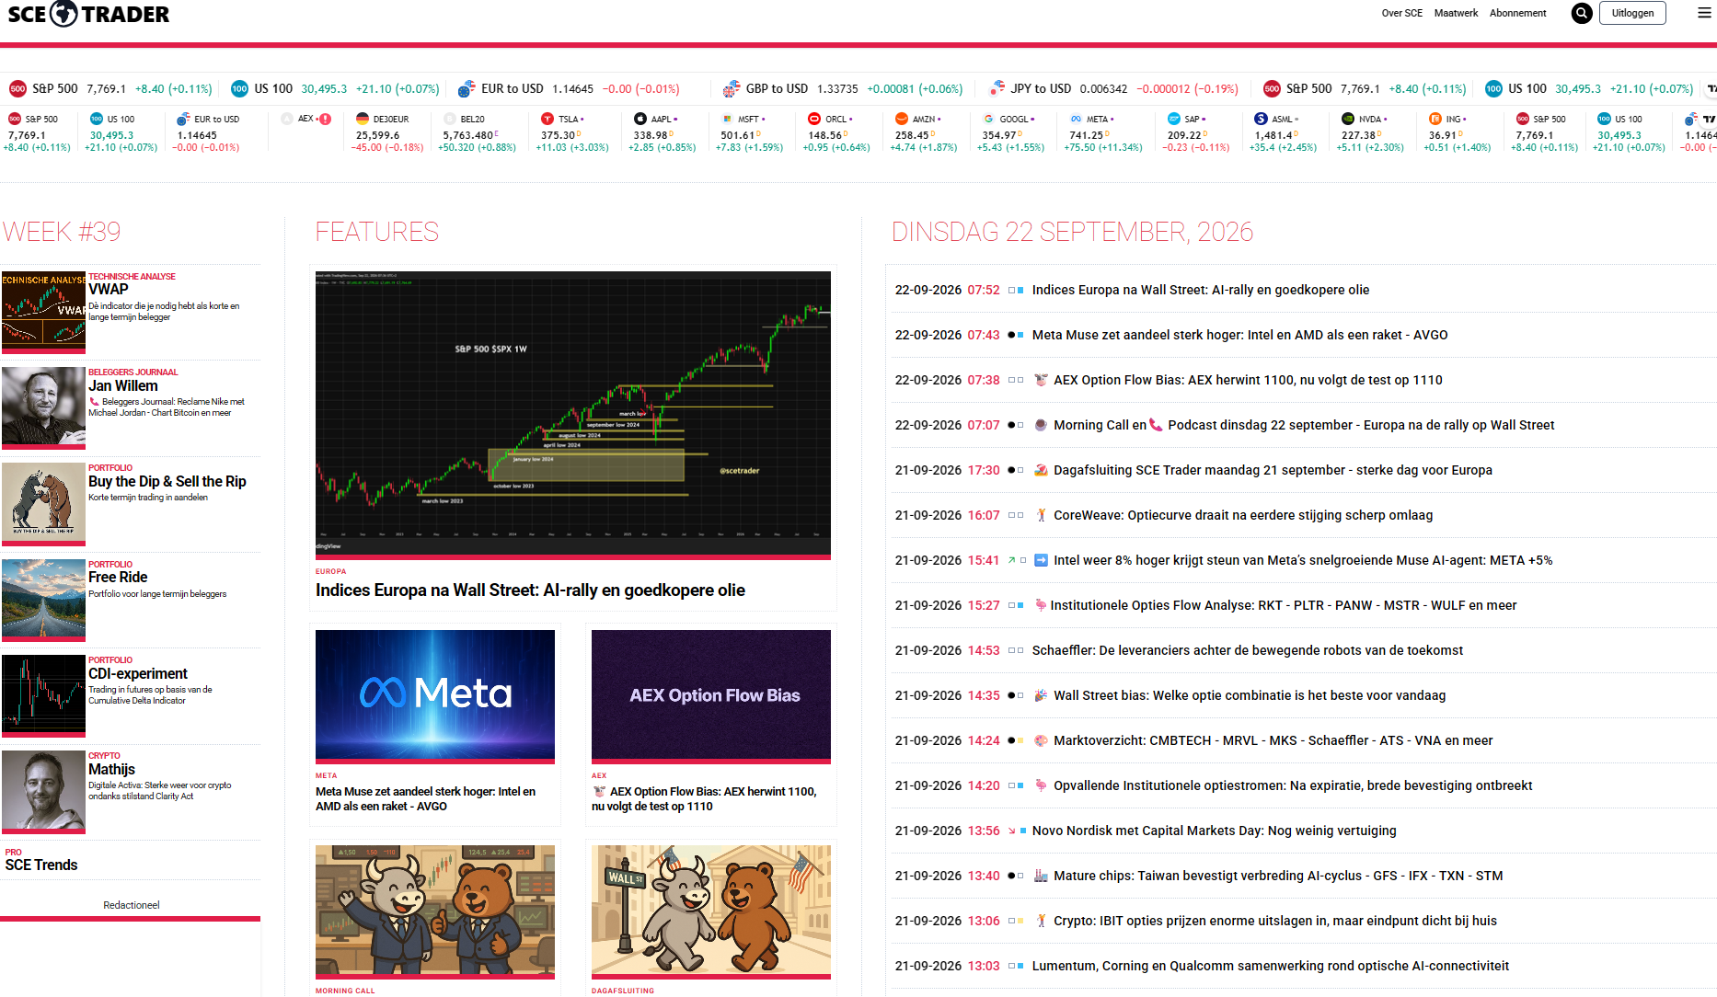Click the icon beside the 16:07 CoreWeave headline

tap(1041, 515)
